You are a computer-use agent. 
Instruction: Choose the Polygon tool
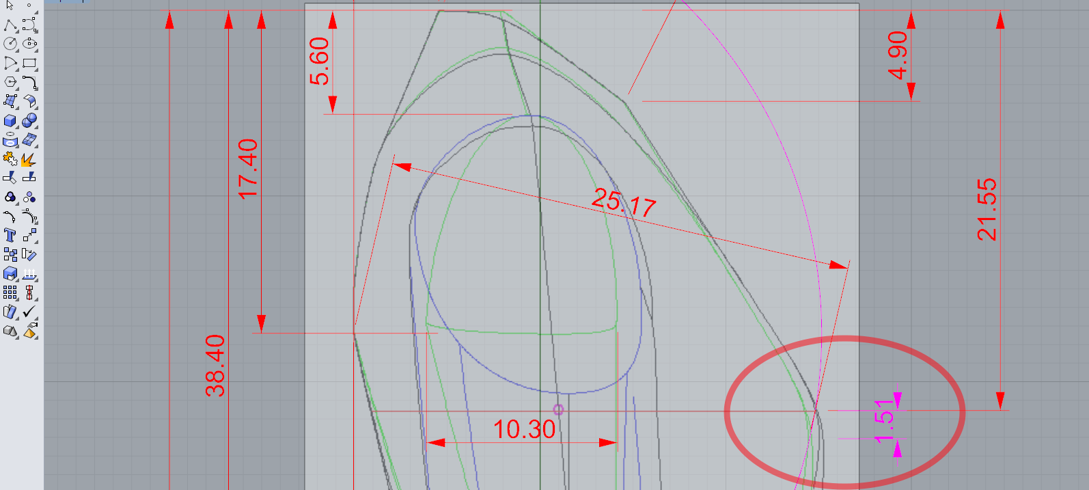point(10,83)
